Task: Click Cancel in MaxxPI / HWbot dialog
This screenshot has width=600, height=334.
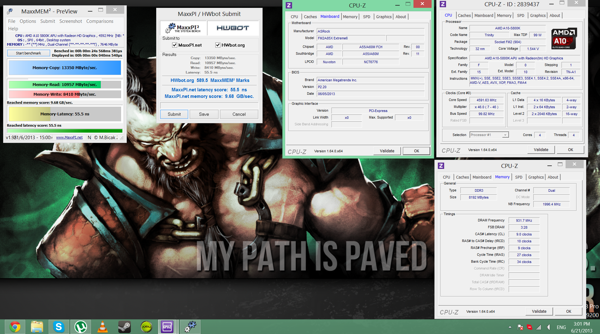Action: (x=239, y=114)
